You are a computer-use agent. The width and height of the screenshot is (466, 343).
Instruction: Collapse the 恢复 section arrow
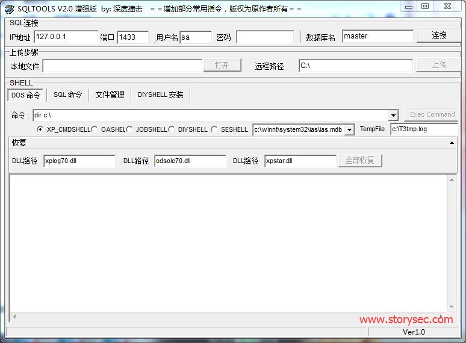[452, 143]
